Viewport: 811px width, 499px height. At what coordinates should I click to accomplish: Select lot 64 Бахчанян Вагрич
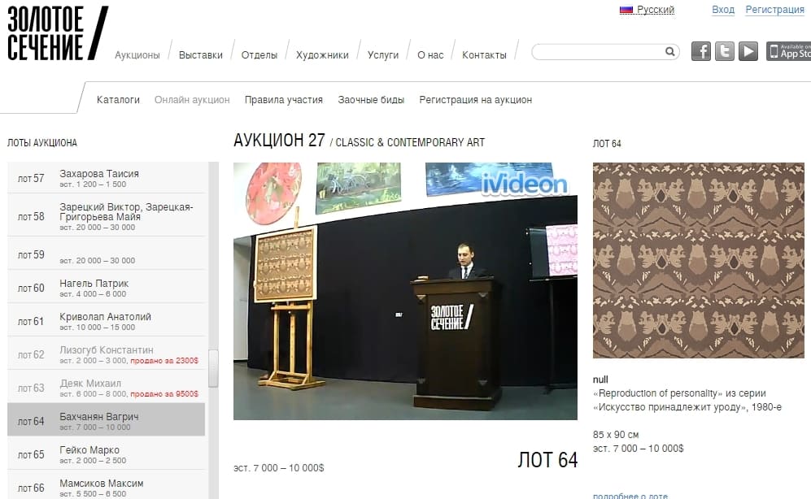(106, 421)
